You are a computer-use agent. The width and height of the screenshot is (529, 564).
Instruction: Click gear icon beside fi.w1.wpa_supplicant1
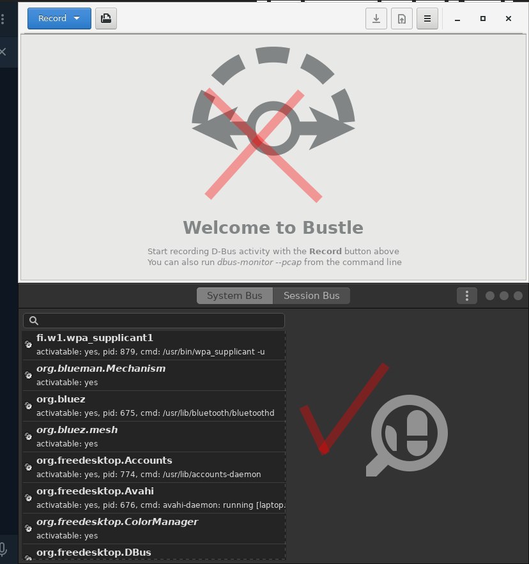[28, 344]
